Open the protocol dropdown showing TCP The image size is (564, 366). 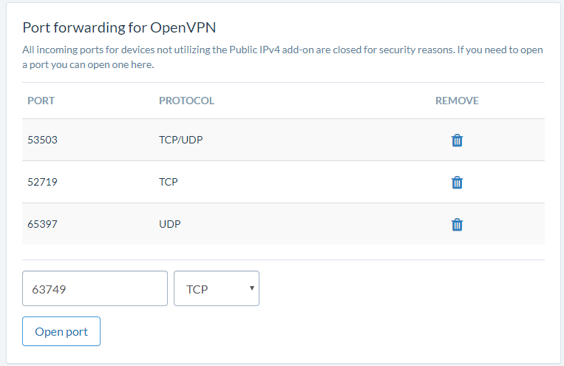coord(216,288)
